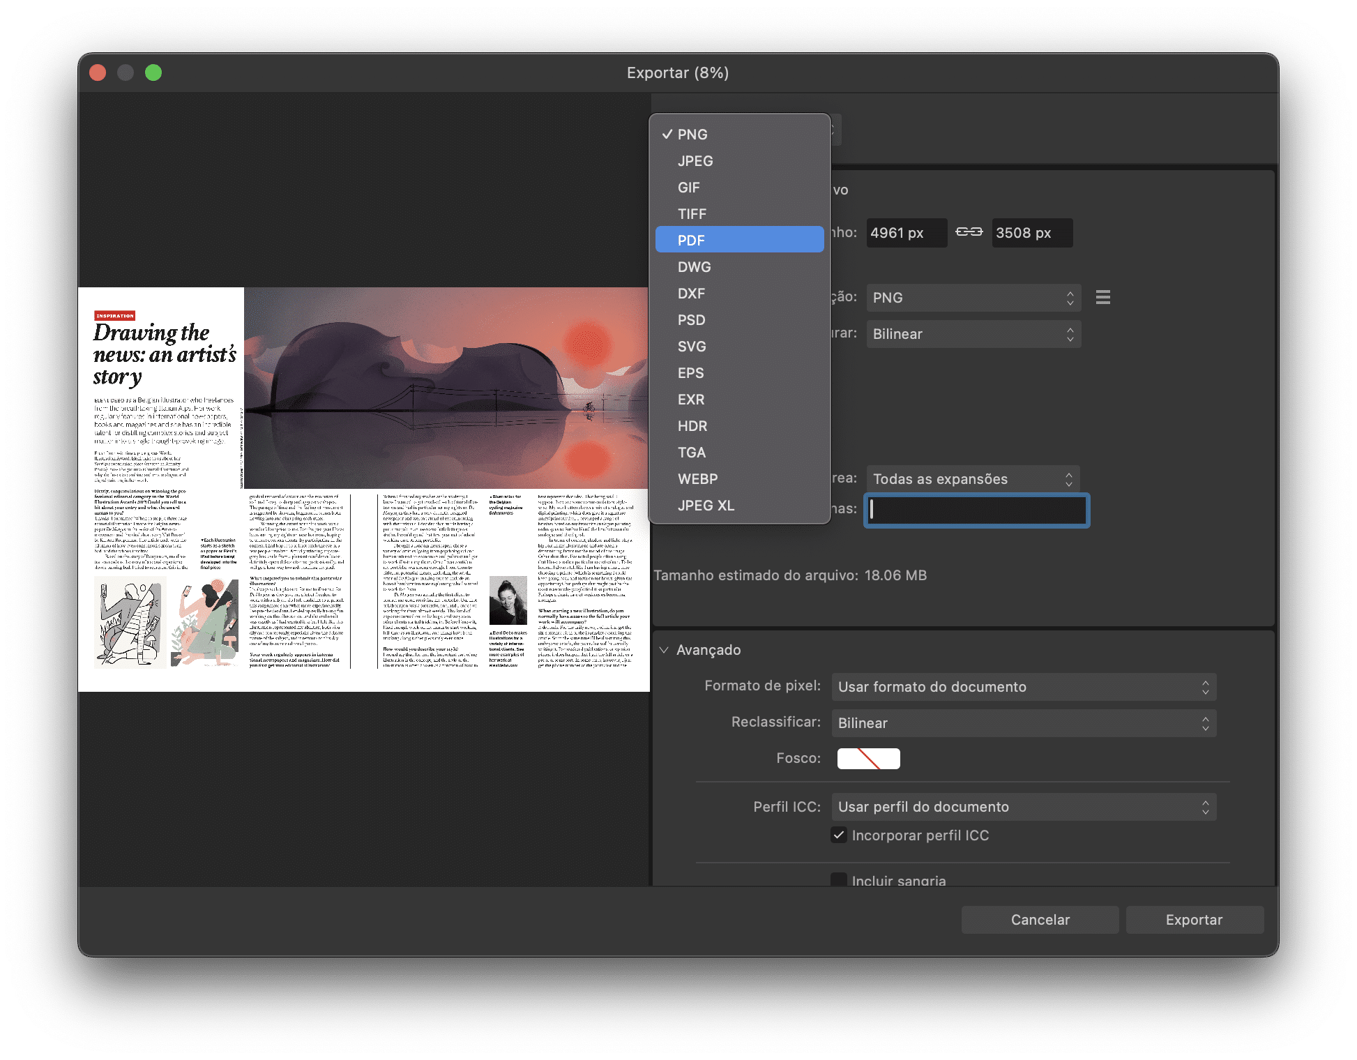This screenshot has height=1060, width=1357.
Task: Open the PNG preset dropdown
Action: pos(973,298)
